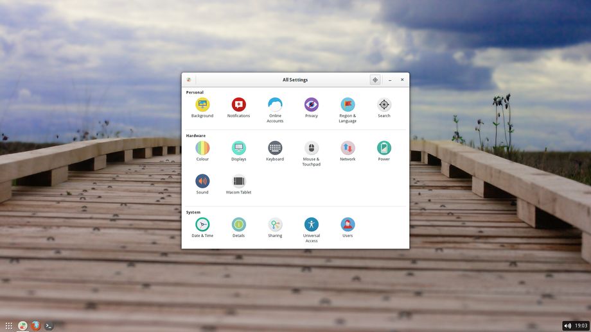Click the 19:03 clock in system tray
591x332 pixels.
coord(581,326)
